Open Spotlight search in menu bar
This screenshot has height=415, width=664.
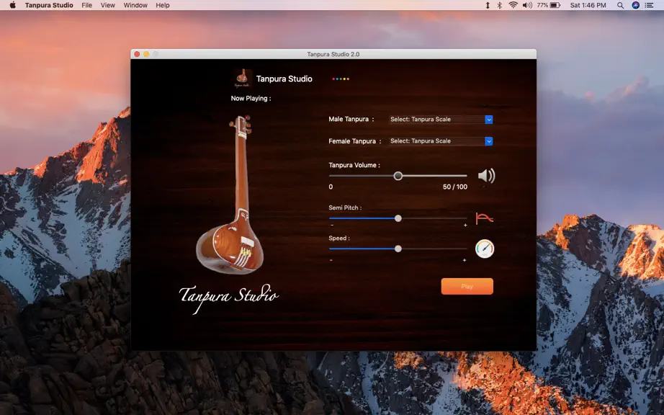click(620, 5)
